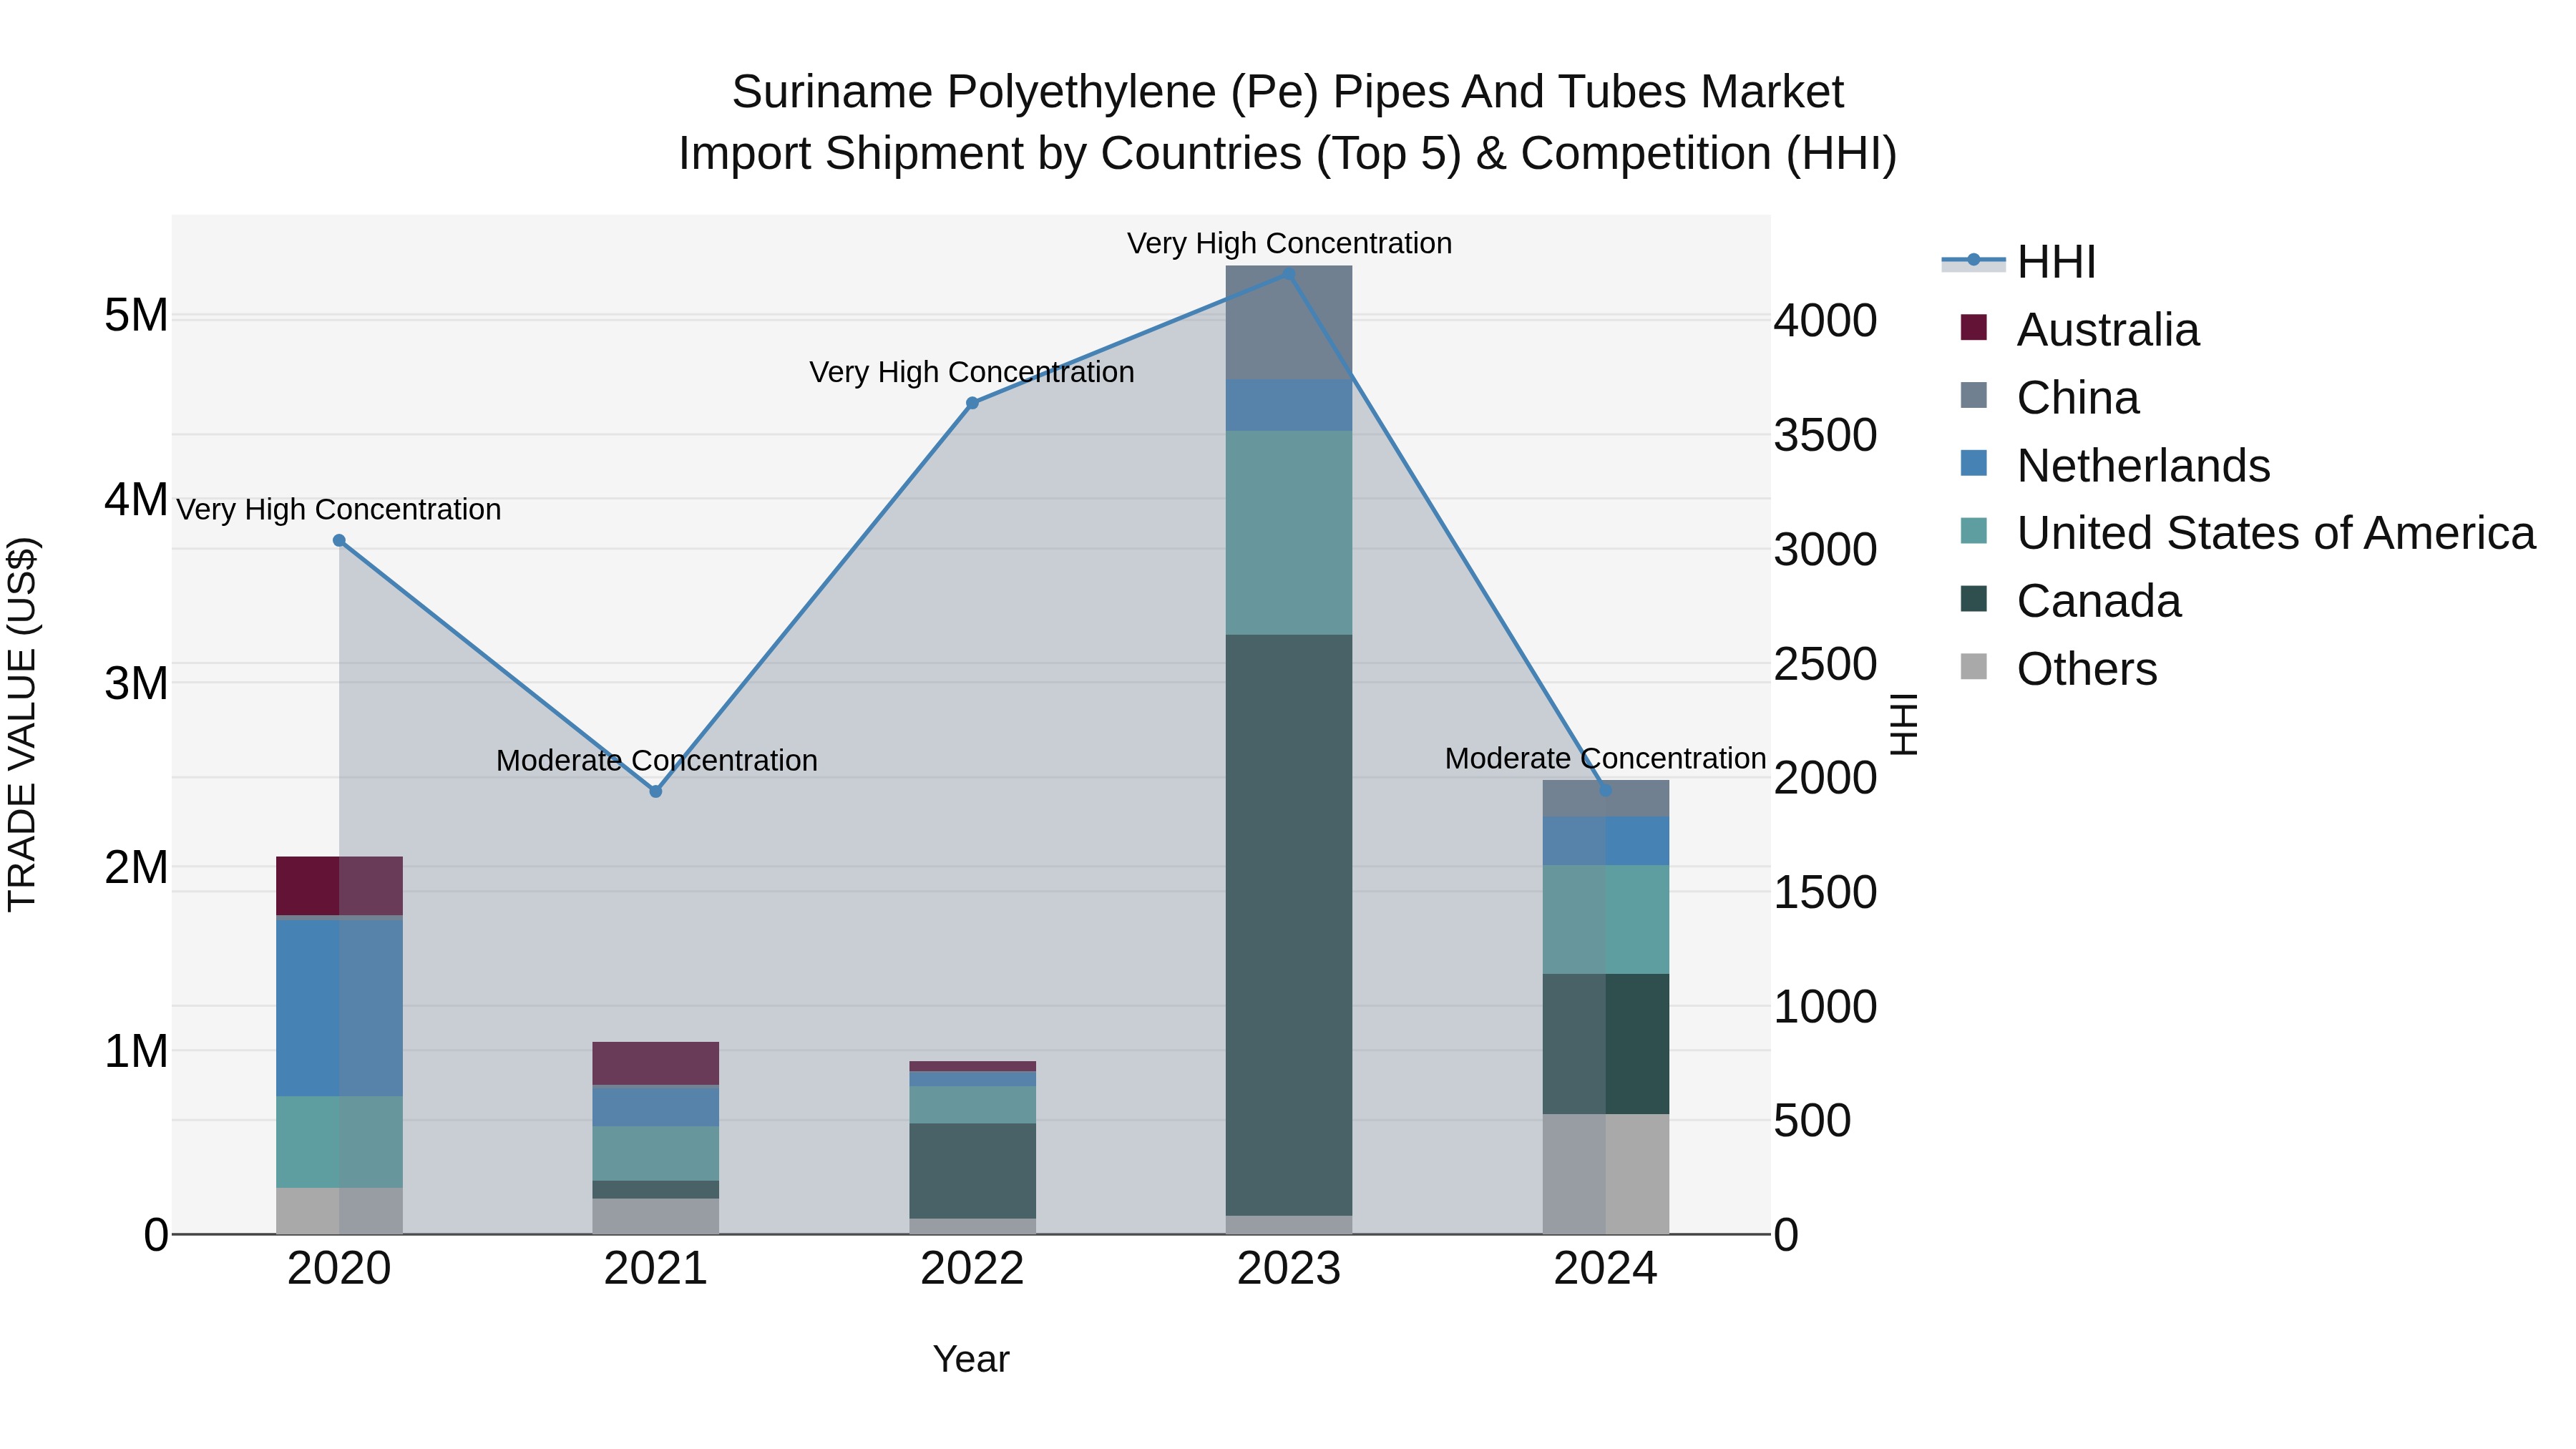Click 2024 China bar segment
Screen dimensions: 2576x1449
(1606, 799)
